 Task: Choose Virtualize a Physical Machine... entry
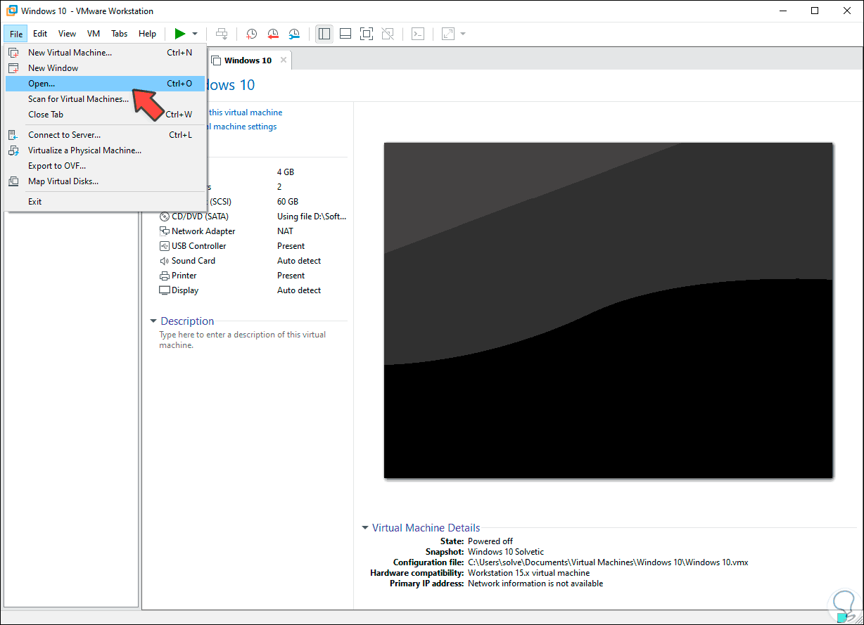[105, 150]
